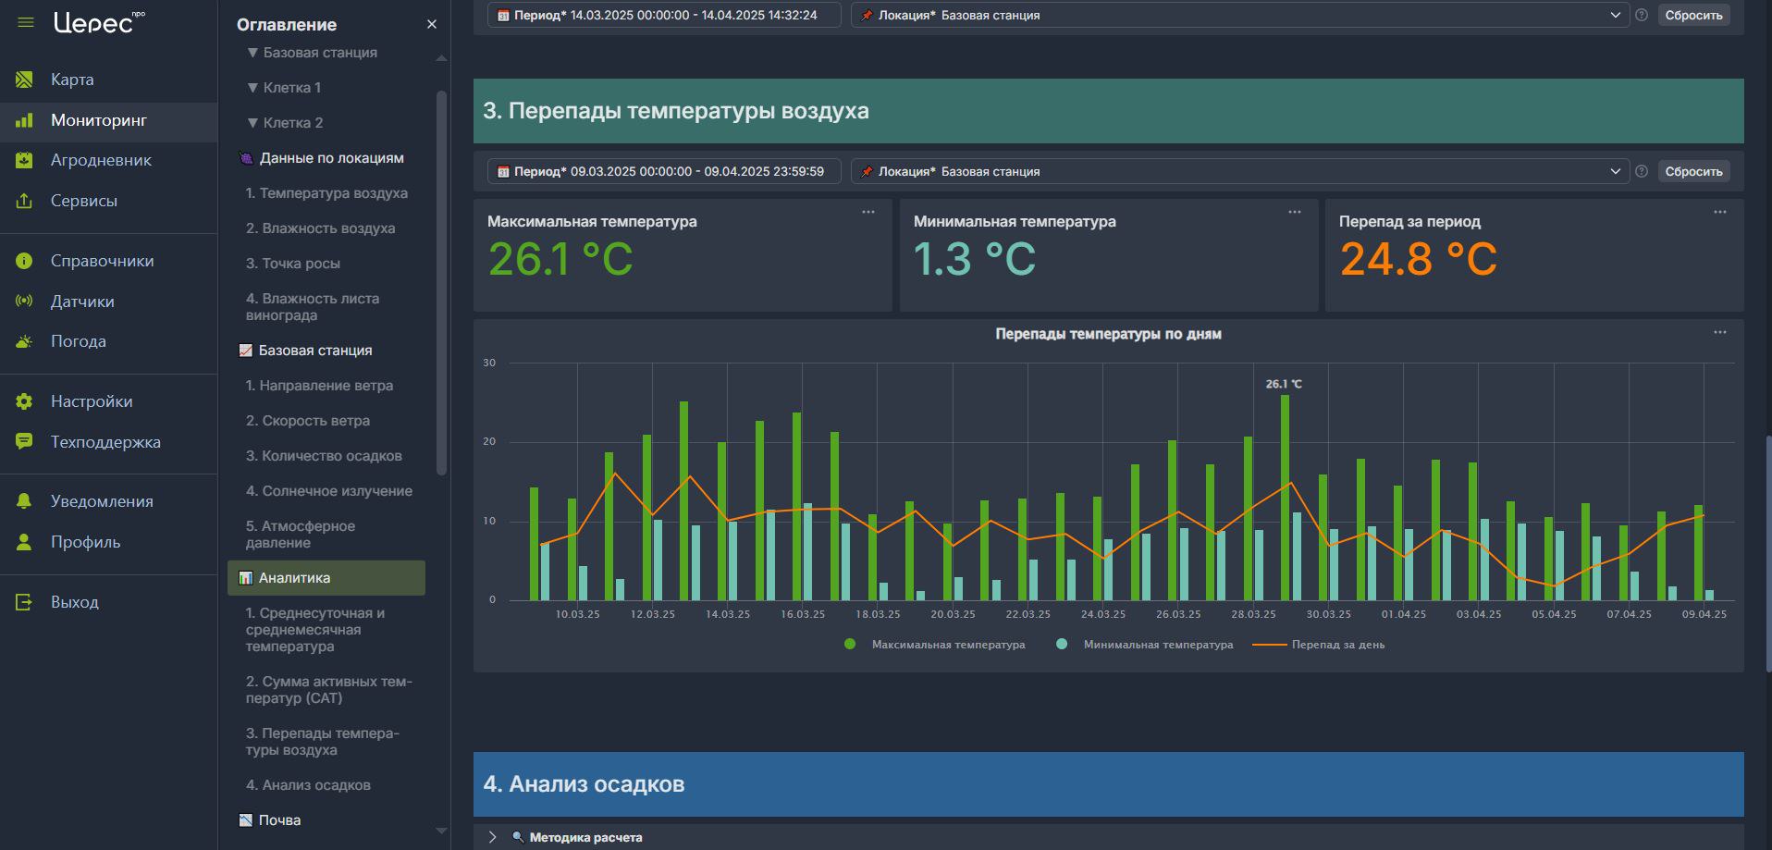Click the Период date range field
The image size is (1772, 850).
663,171
